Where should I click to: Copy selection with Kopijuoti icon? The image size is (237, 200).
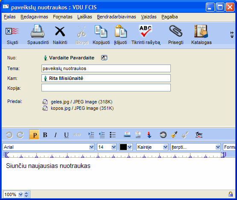point(101,35)
